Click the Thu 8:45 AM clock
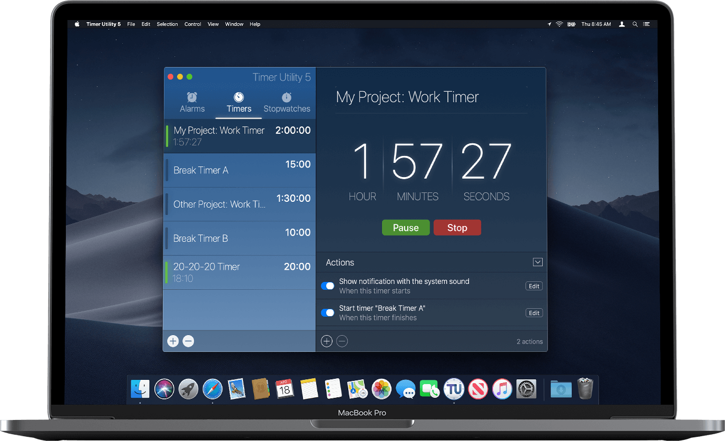725x441 pixels. (596, 24)
